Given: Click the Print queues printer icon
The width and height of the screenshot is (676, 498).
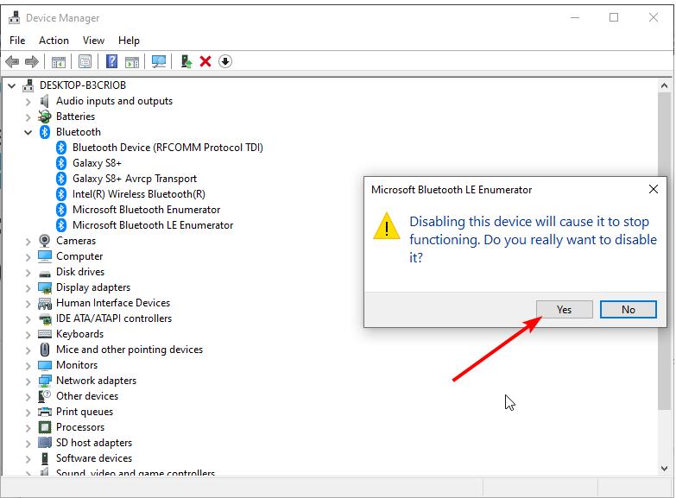Looking at the screenshot, I should (45, 412).
